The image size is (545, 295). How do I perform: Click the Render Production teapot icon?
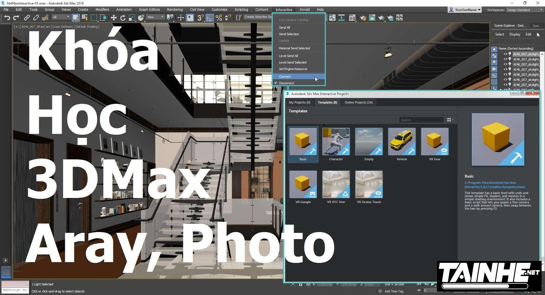[x=381, y=17]
